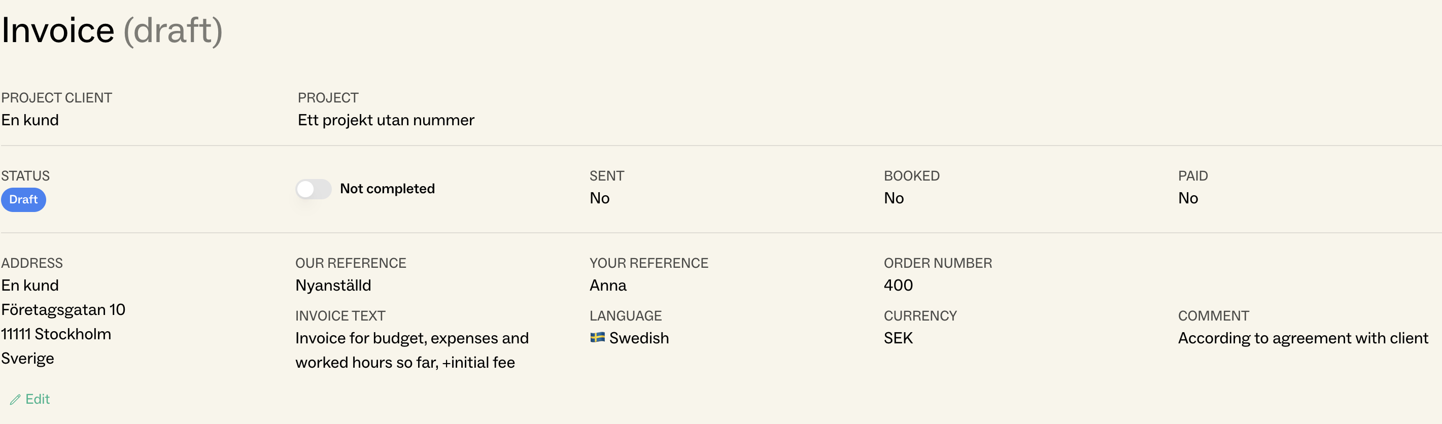Click the SEK currency value
This screenshot has width=1442, height=424.
point(898,338)
